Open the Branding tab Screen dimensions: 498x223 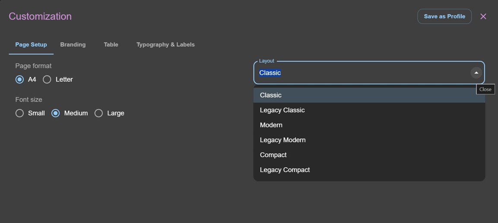coord(73,45)
